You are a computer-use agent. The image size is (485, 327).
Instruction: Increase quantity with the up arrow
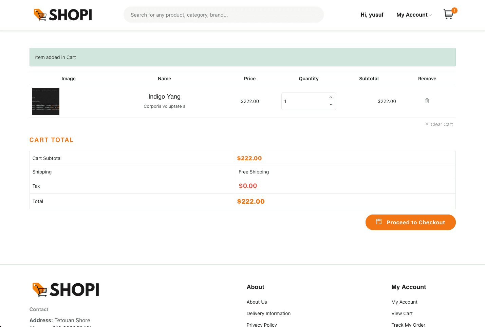click(x=331, y=97)
